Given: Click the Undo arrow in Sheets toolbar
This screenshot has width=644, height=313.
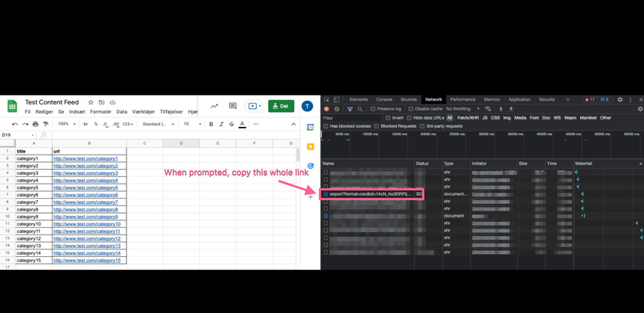Looking at the screenshot, I should (15, 124).
